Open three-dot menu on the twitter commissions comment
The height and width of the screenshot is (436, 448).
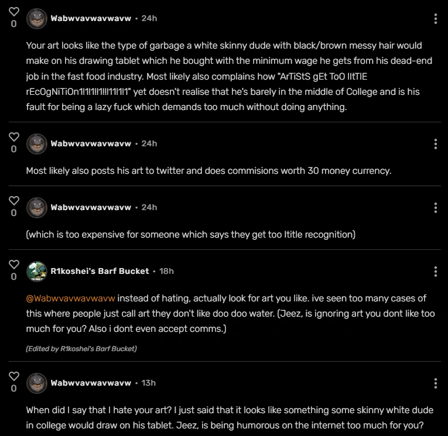436,144
